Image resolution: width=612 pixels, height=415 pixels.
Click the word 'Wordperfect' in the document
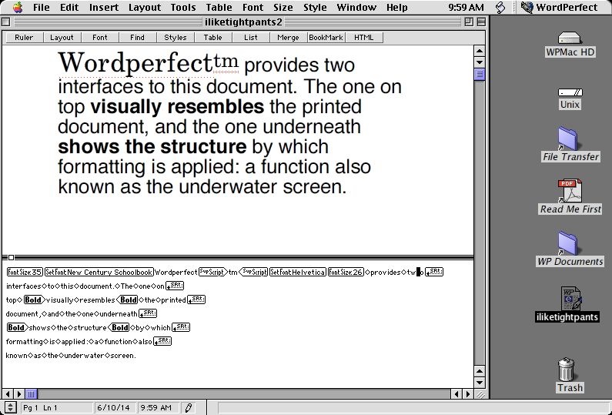pyautogui.click(x=135, y=62)
